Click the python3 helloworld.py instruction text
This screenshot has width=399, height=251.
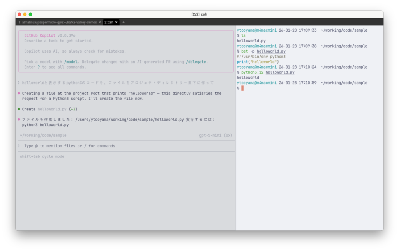click(x=45, y=125)
